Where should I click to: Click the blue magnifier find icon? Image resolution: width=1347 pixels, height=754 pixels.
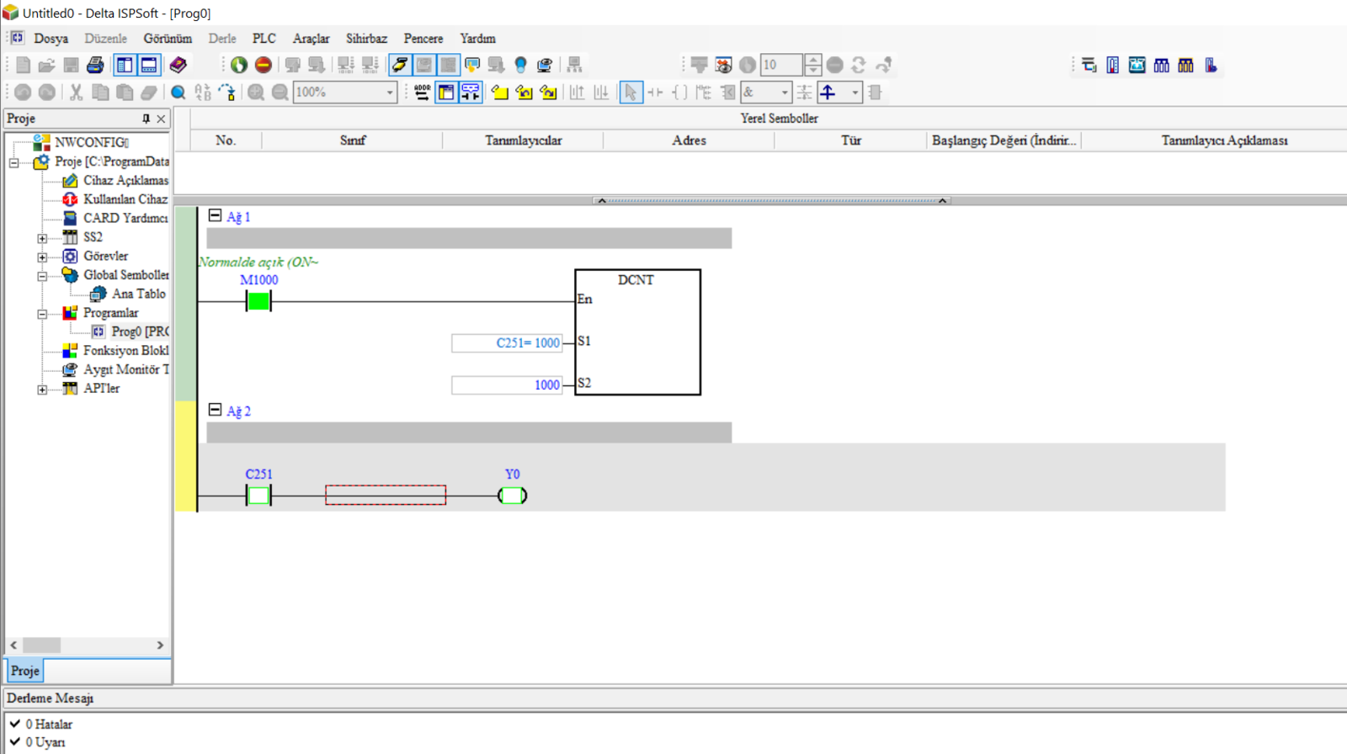178,93
